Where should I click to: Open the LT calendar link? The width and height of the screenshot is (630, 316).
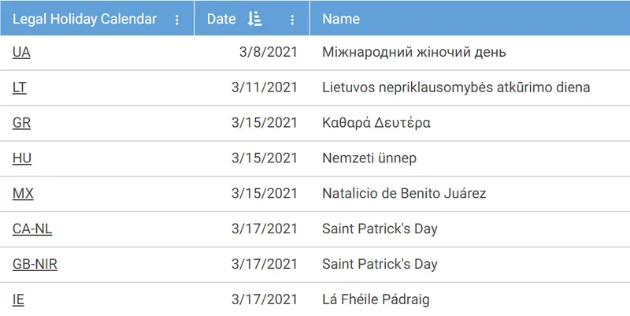click(20, 87)
